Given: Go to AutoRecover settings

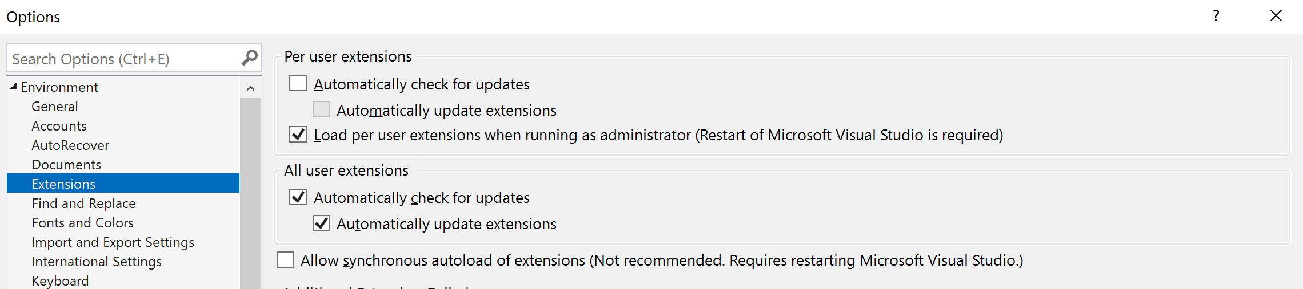Looking at the screenshot, I should [70, 145].
